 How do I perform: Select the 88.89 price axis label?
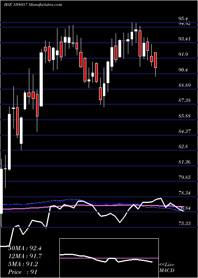click(x=185, y=85)
